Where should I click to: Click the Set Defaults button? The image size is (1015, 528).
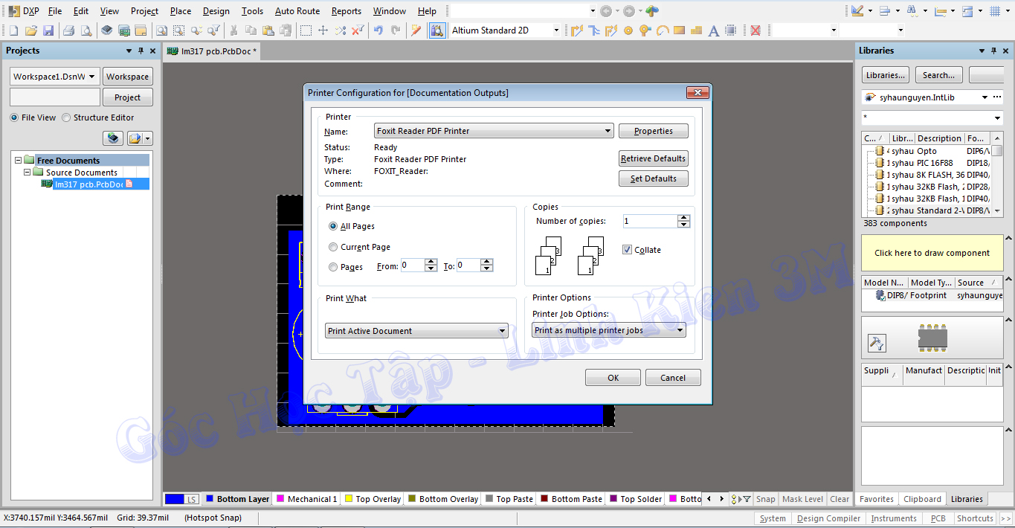(654, 178)
